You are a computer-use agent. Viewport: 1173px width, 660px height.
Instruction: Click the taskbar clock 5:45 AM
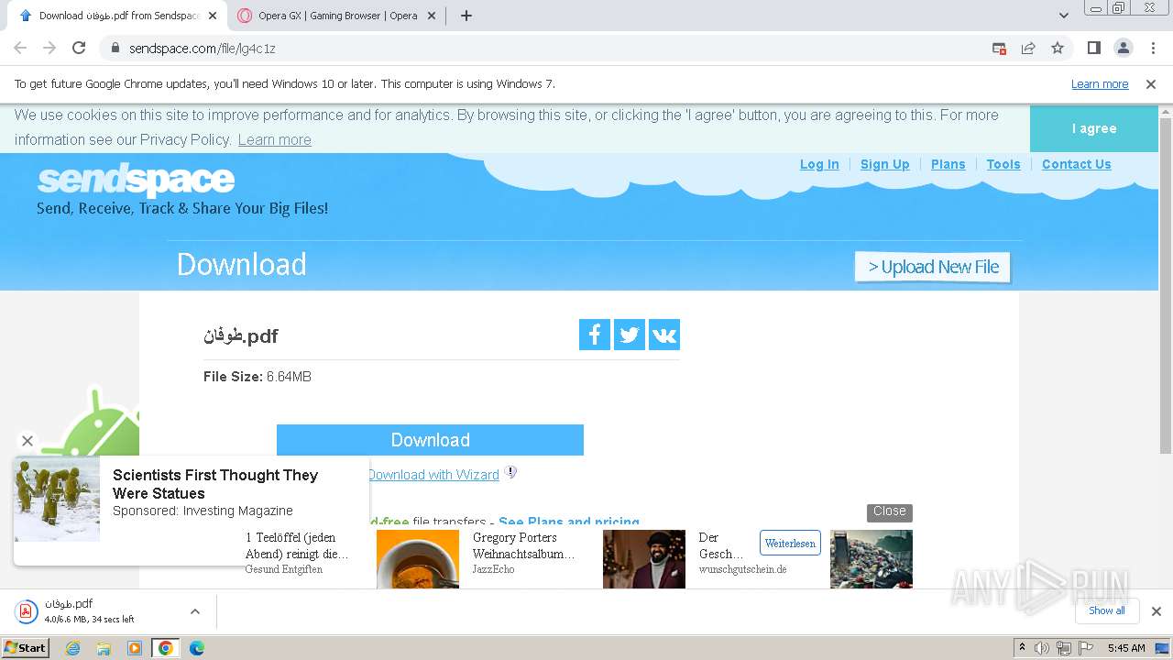(x=1126, y=648)
